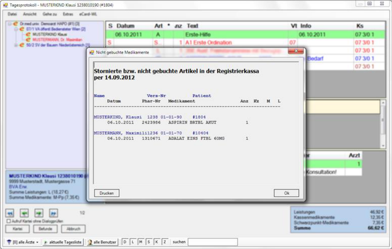This screenshot has width=392, height=249.
Task: Click aktuelle Tagesliste toolbar button
Action: coord(63,242)
